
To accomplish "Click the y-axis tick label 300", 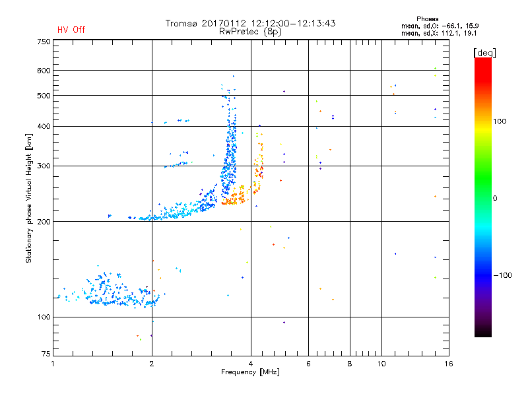I will pyautogui.click(x=44, y=166).
